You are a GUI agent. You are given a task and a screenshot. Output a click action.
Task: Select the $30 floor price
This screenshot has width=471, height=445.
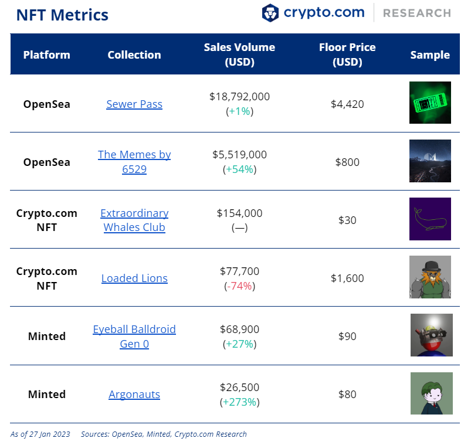[x=347, y=220]
